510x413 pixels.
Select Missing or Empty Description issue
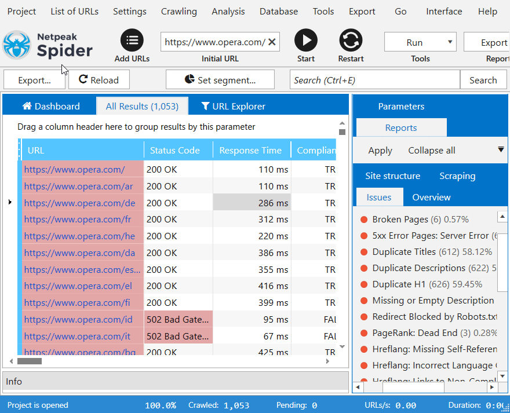[x=433, y=301]
